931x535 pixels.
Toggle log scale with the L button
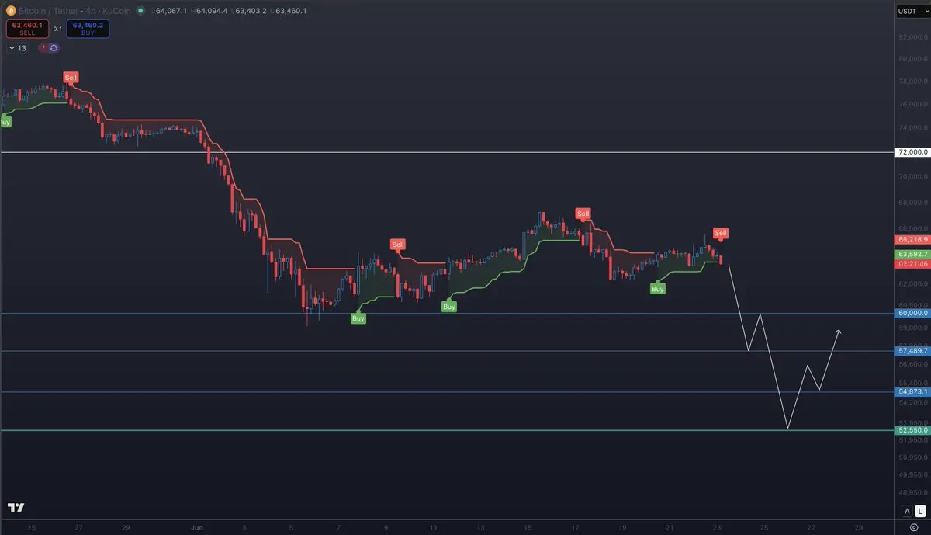[x=919, y=510]
